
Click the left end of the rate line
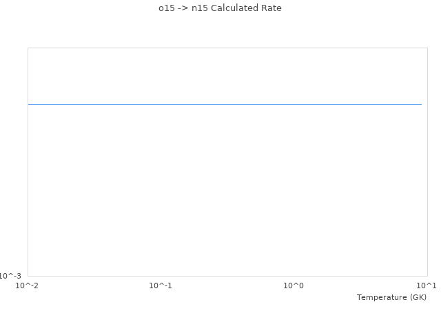click(x=30, y=104)
